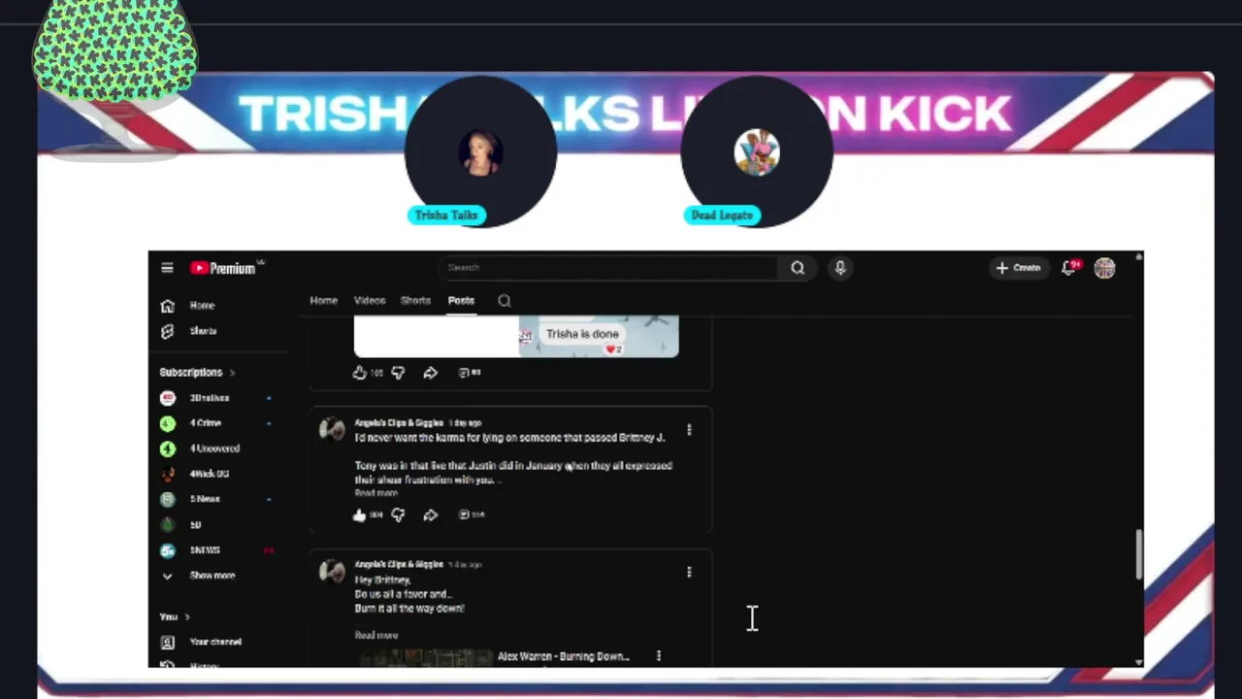Expand Subscriptions section chevron
This screenshot has height=699, width=1242.
pos(232,373)
